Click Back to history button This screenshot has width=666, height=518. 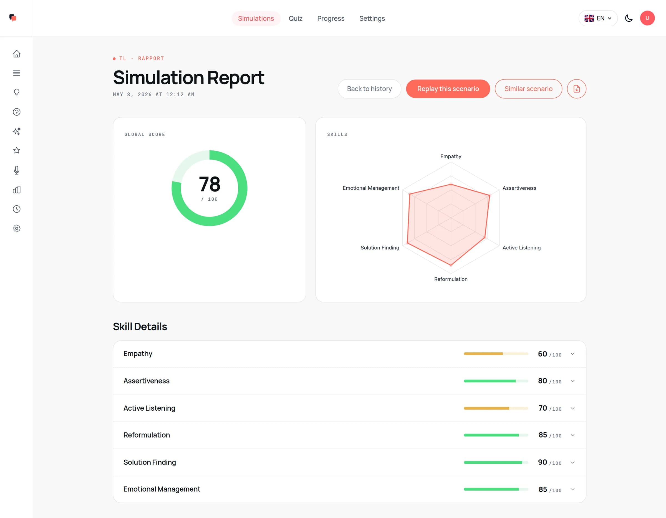(x=369, y=89)
